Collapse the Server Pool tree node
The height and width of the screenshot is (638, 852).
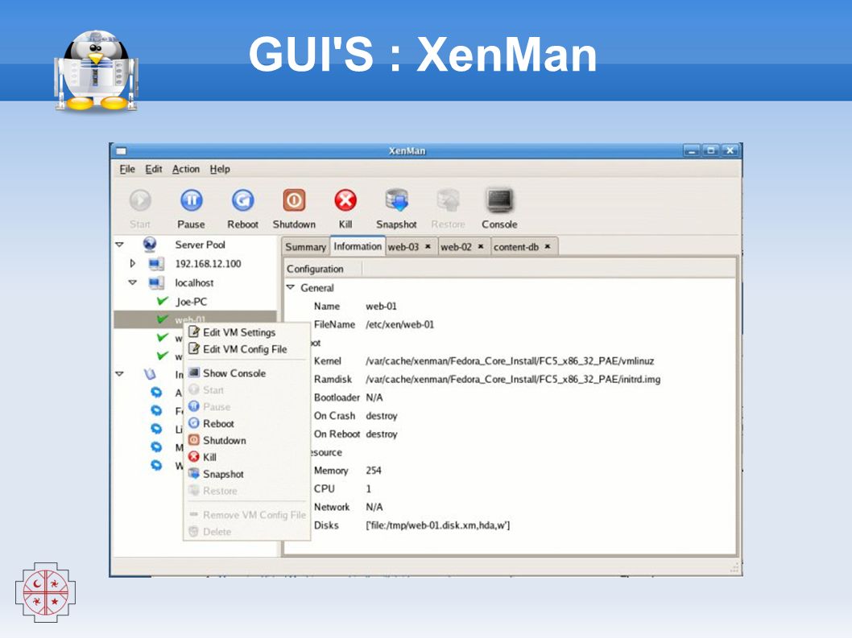119,245
